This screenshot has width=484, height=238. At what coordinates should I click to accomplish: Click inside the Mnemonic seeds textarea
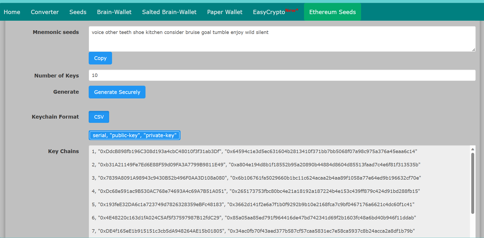(282, 39)
